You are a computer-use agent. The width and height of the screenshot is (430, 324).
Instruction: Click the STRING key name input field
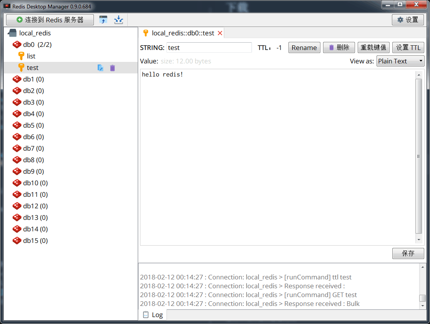209,47
